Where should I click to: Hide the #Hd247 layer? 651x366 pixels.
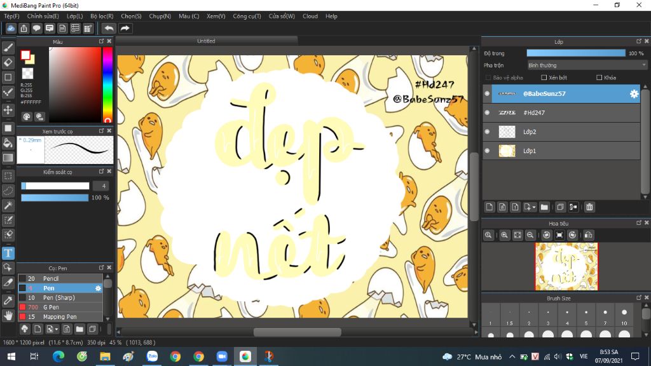click(487, 112)
